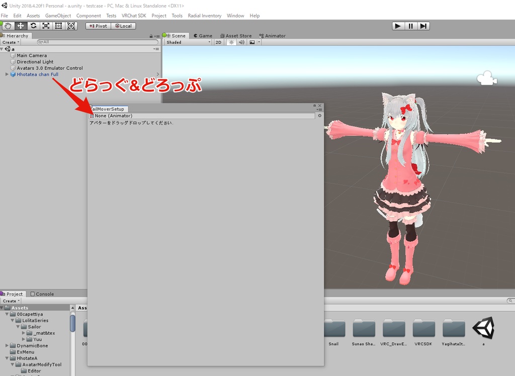Click the object picker circle next to None (Animator)
The image size is (515, 376).
click(x=319, y=116)
